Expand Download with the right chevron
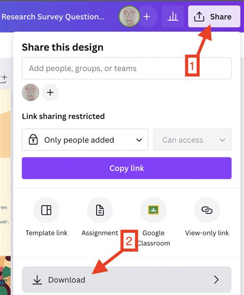 (x=216, y=280)
